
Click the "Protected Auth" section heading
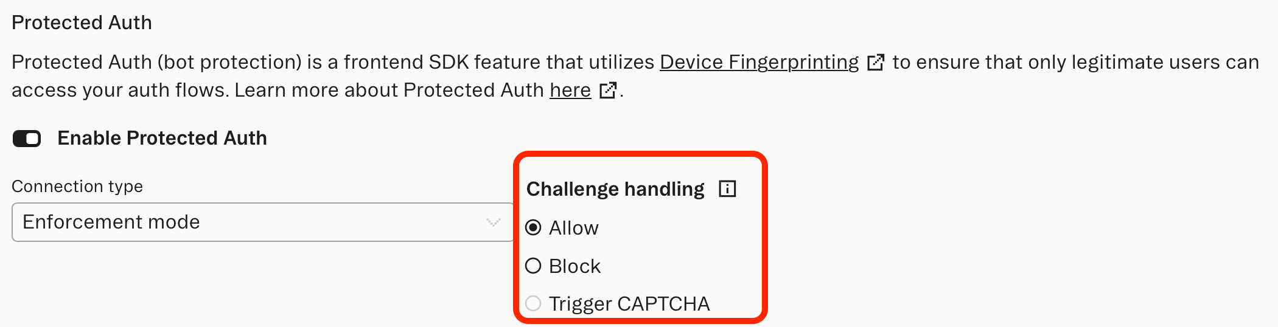(82, 22)
